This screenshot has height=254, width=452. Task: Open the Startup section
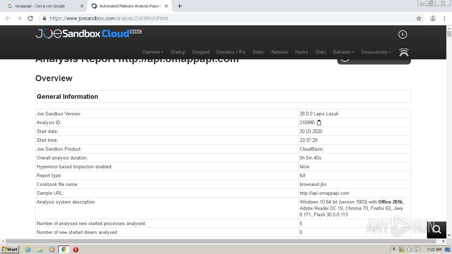[x=178, y=52]
